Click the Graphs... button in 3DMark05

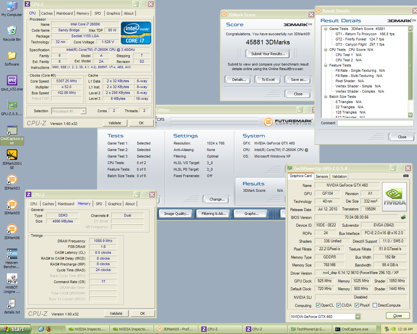(x=251, y=214)
